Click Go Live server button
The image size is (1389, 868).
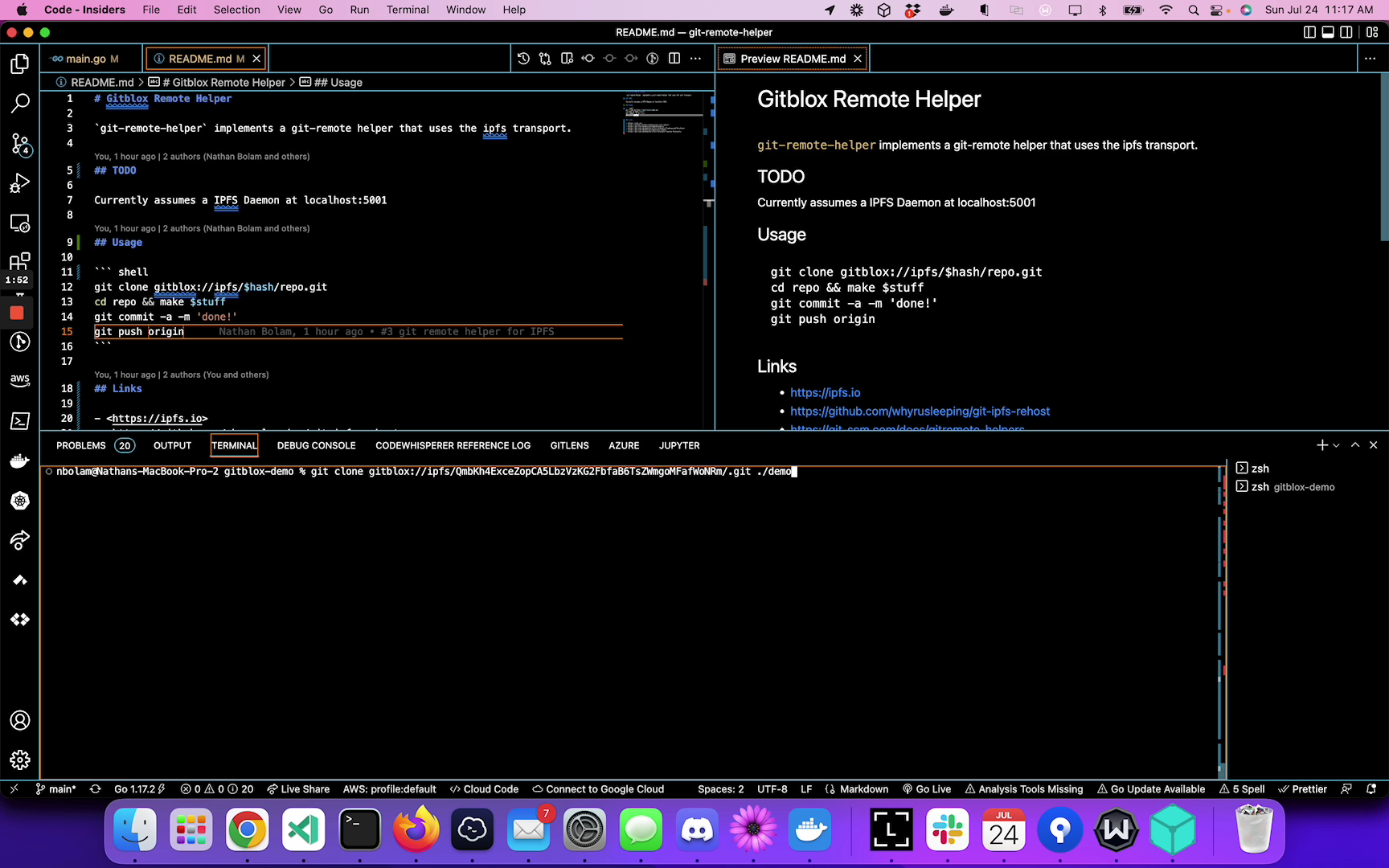(x=927, y=789)
